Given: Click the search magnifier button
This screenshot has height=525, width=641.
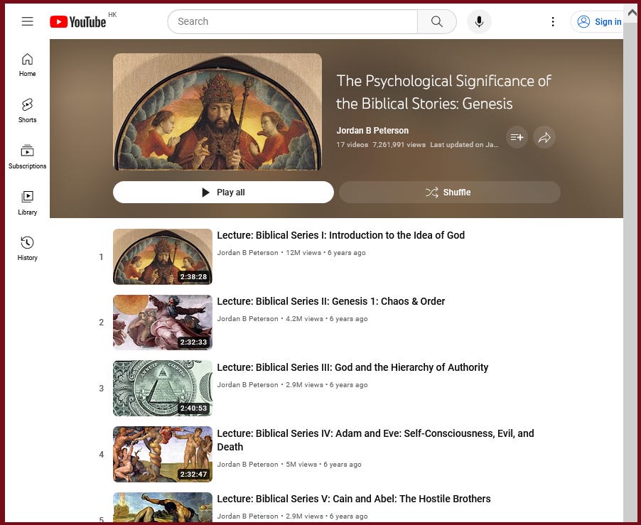Looking at the screenshot, I should tap(436, 21).
